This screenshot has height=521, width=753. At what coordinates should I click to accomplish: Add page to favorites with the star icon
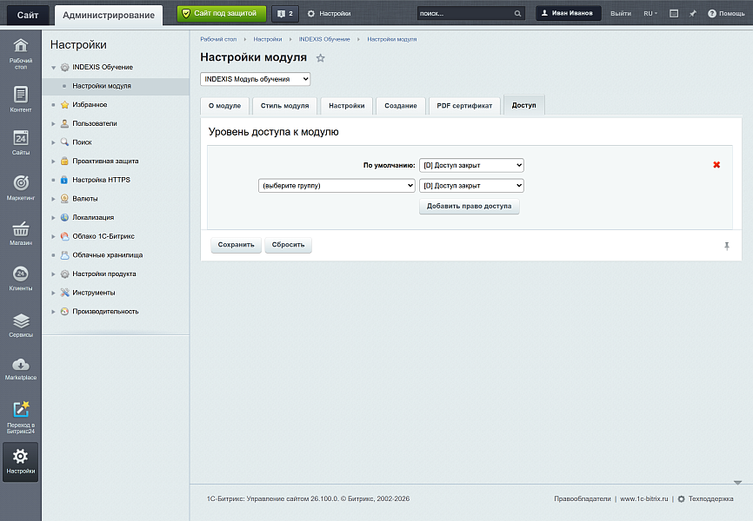click(320, 58)
